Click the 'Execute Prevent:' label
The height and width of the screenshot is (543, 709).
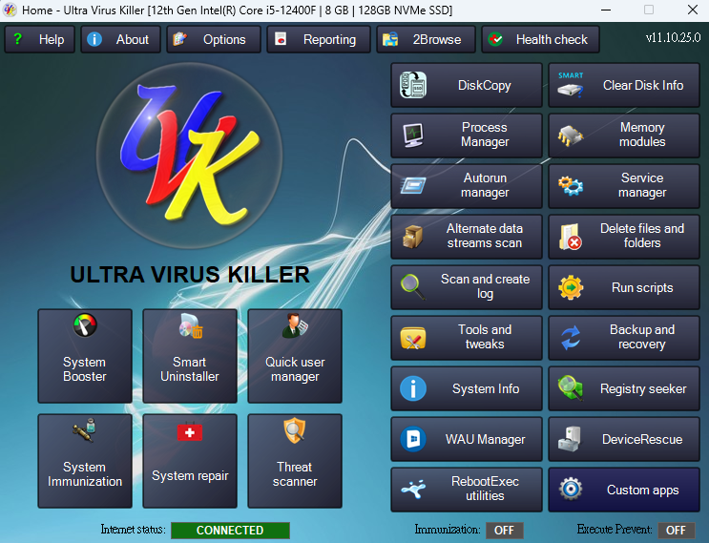(614, 530)
